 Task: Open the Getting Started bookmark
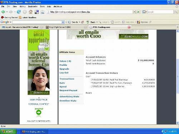click(9, 18)
